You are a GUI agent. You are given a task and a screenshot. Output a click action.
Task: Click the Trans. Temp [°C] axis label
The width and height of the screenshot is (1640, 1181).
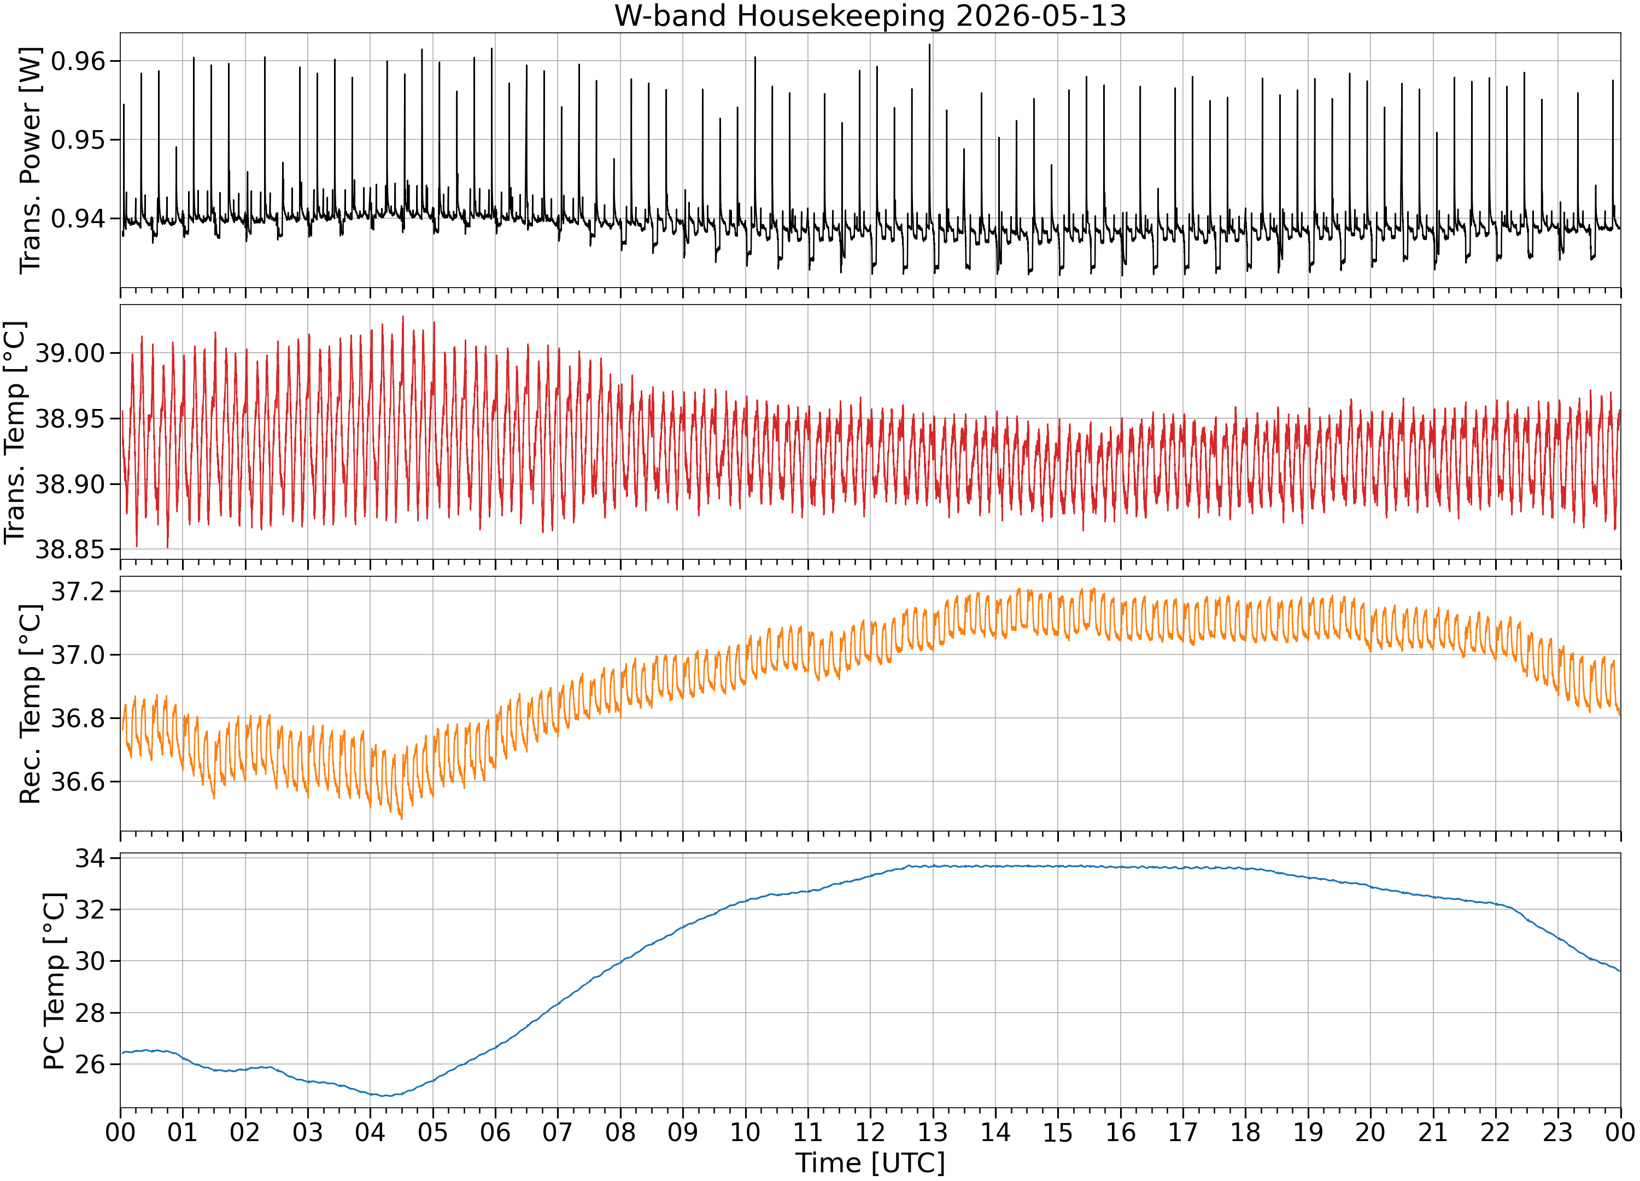[15, 432]
